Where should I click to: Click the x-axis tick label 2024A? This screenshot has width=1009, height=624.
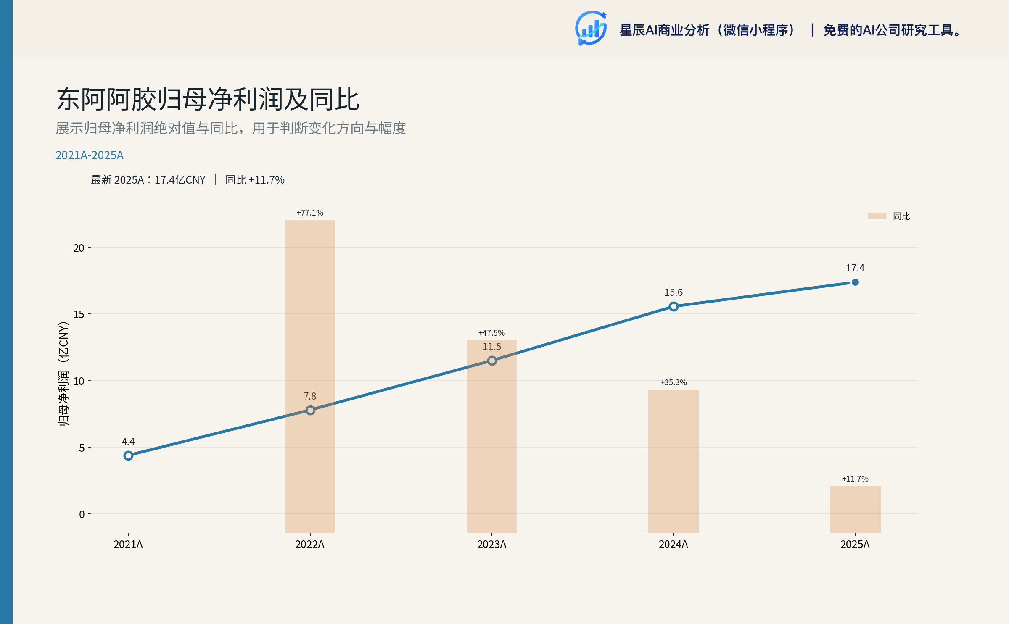tap(674, 545)
